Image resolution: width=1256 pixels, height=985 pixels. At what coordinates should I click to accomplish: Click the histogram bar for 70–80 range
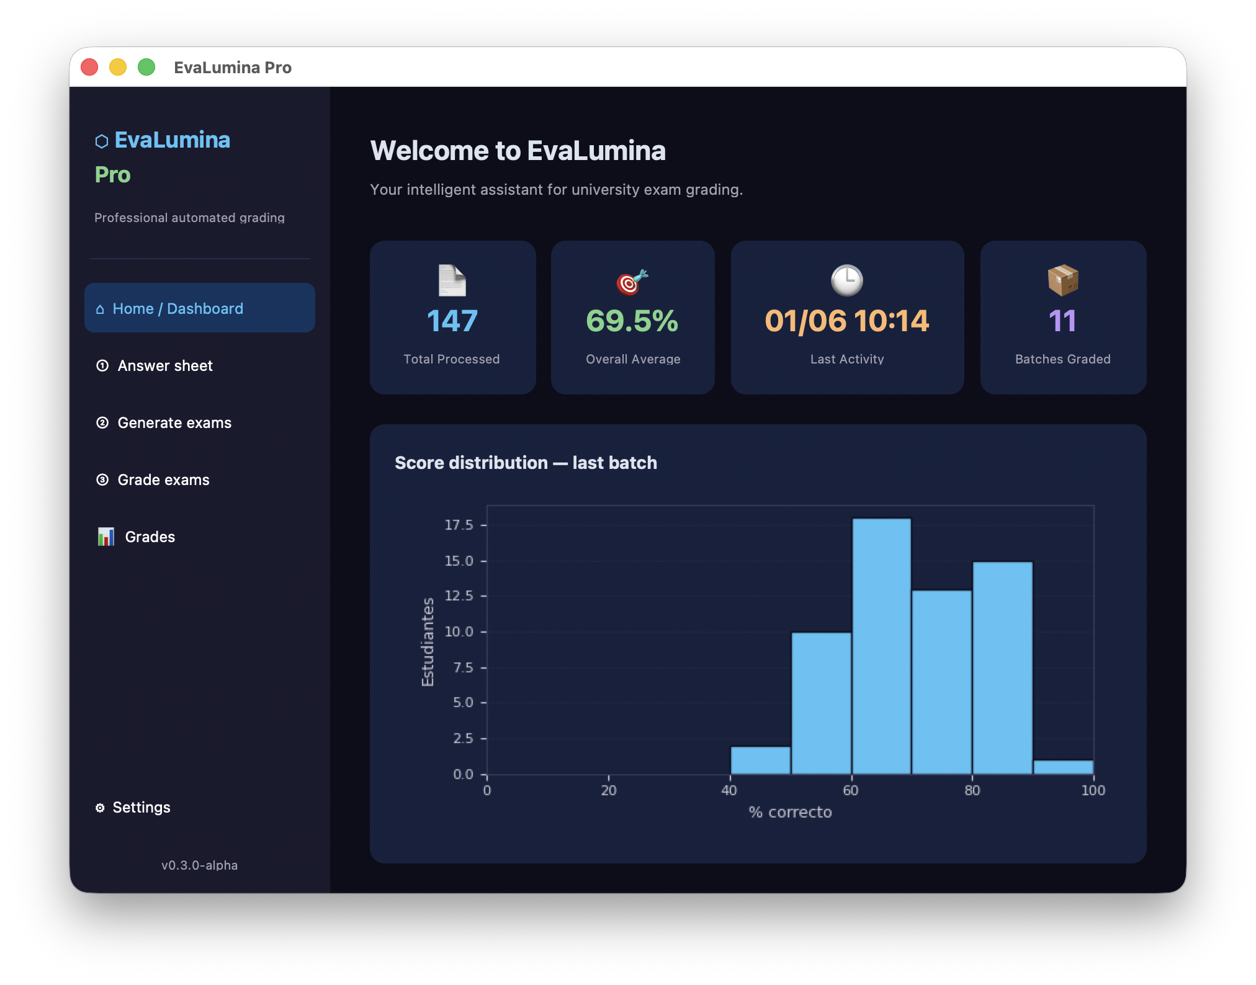click(x=942, y=682)
